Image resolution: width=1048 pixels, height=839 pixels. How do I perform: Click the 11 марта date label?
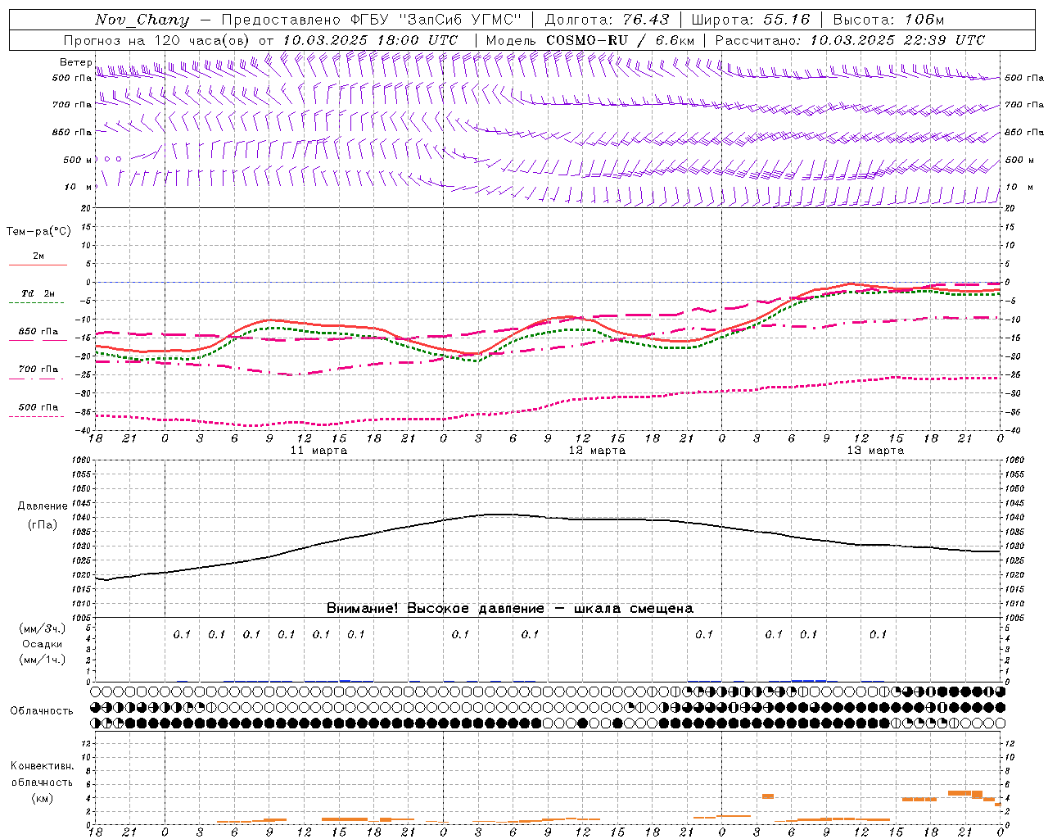click(x=318, y=451)
